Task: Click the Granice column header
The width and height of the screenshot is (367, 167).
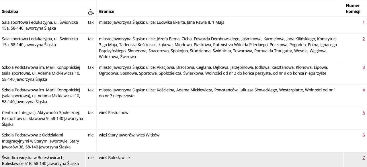Action: 107,11
